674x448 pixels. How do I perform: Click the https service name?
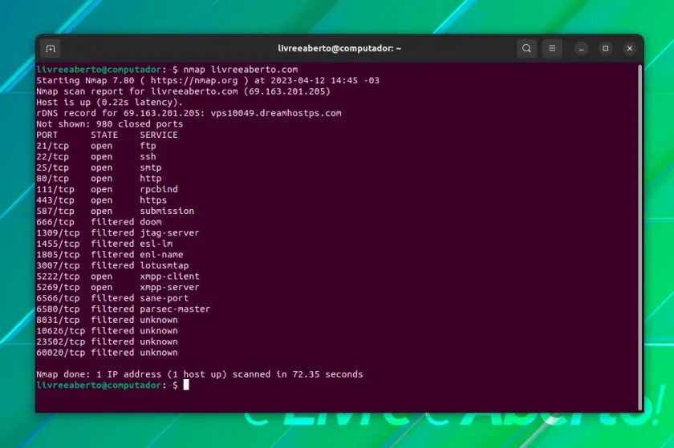[x=153, y=200]
